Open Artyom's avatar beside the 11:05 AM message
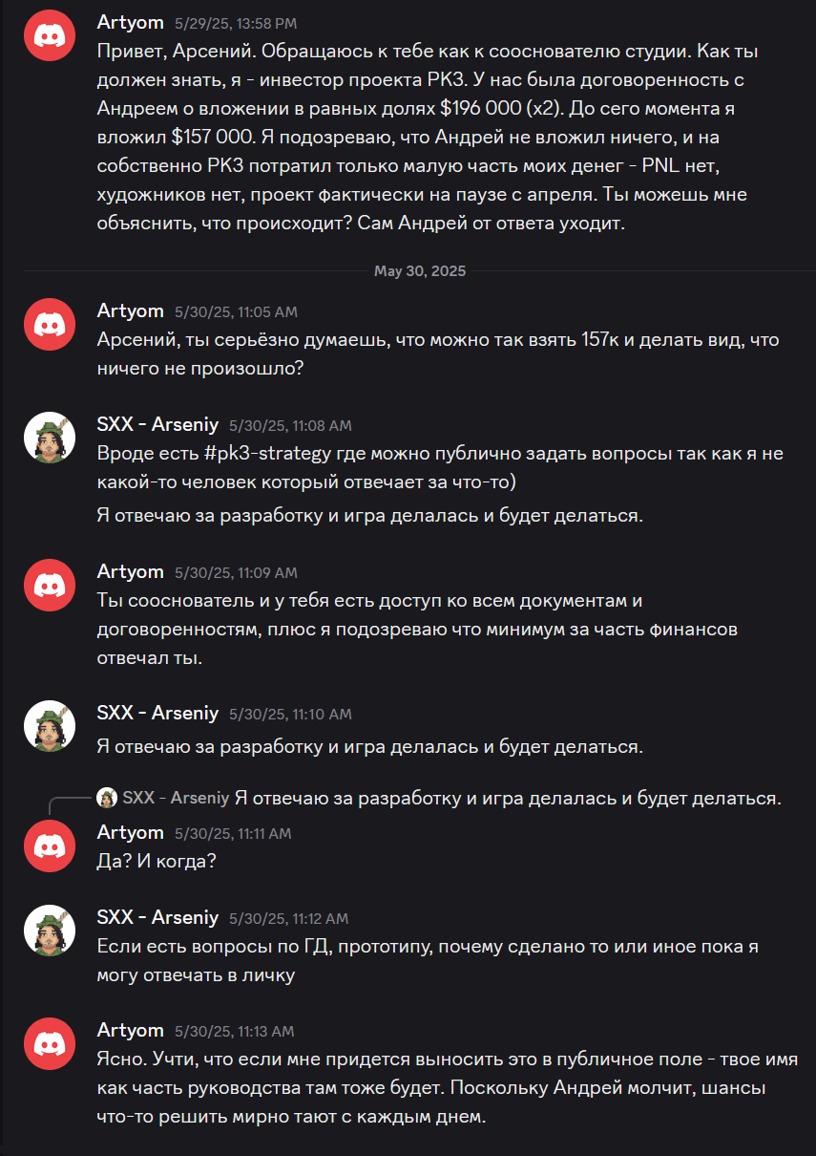Image resolution: width=816 pixels, height=1156 pixels. click(49, 325)
